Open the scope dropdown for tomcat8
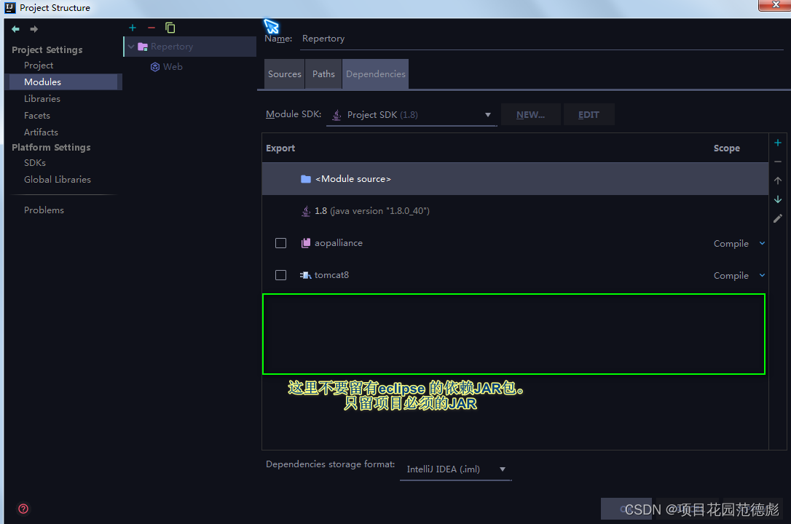This screenshot has height=524, width=791. click(763, 275)
